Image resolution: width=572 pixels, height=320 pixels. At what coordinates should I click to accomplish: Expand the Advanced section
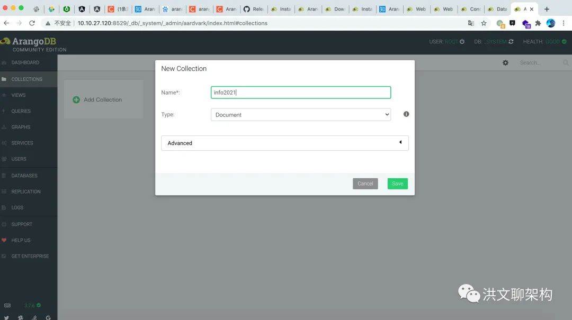pos(284,143)
